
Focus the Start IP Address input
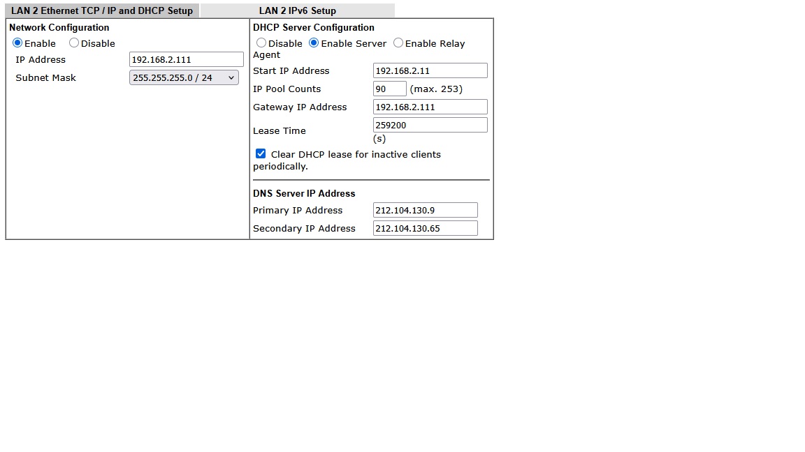tap(430, 71)
